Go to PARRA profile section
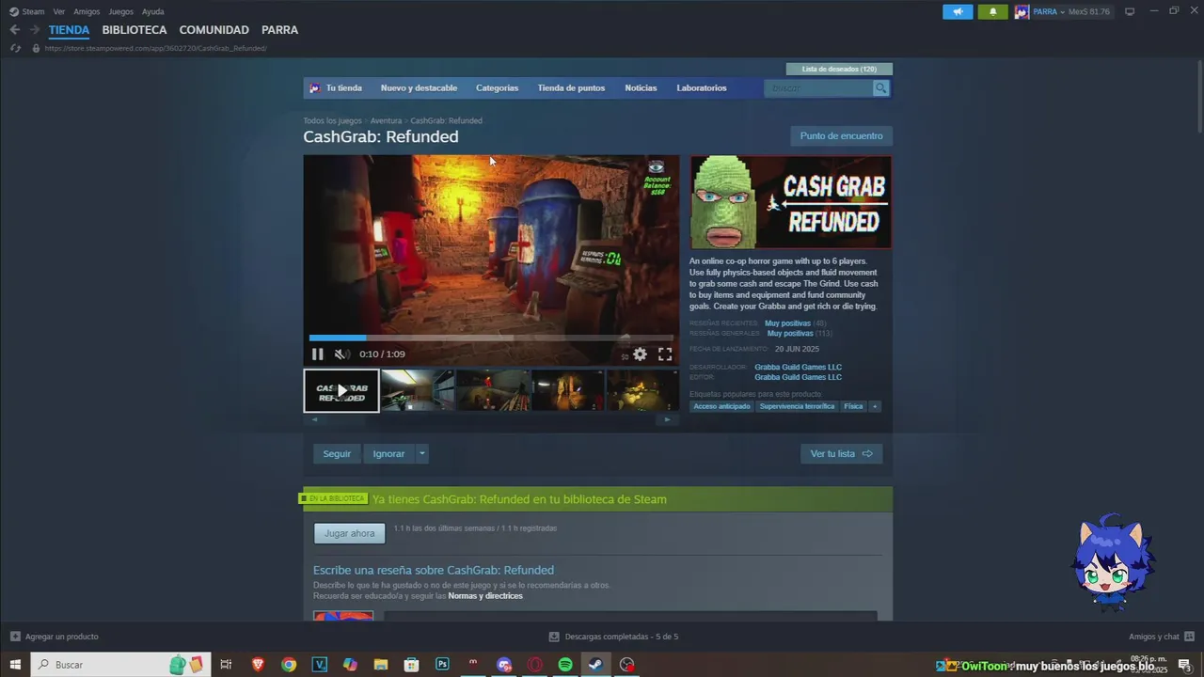This screenshot has height=677, width=1204. pos(279,30)
